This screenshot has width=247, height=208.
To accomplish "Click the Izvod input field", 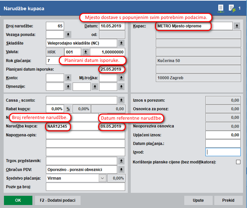I will (x=223, y=152).
